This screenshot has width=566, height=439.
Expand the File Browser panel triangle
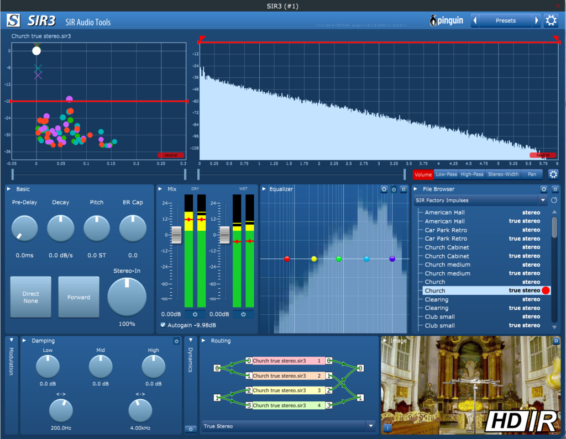[x=416, y=189]
